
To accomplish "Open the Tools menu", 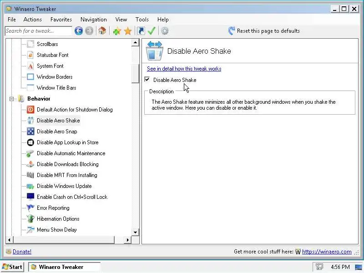I will [142, 20].
